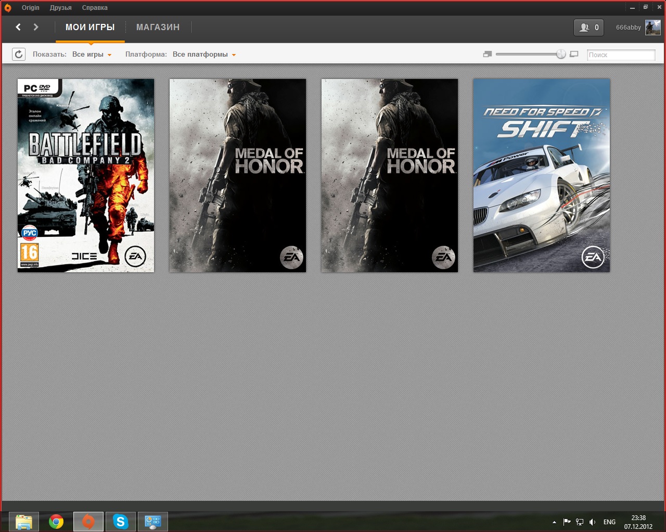Screen dimensions: 666x532
Task: Switch to the МАГАЗИН tab
Action: point(158,27)
